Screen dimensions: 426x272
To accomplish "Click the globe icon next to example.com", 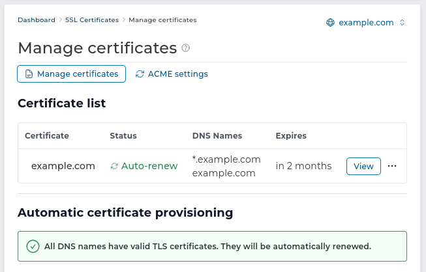I will pyautogui.click(x=330, y=23).
